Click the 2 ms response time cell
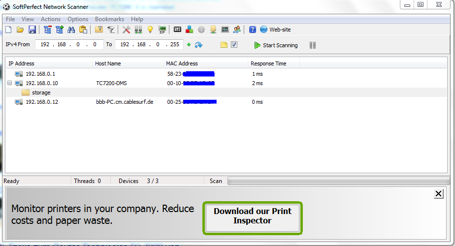Viewport: 455px width, 246px height. point(258,83)
